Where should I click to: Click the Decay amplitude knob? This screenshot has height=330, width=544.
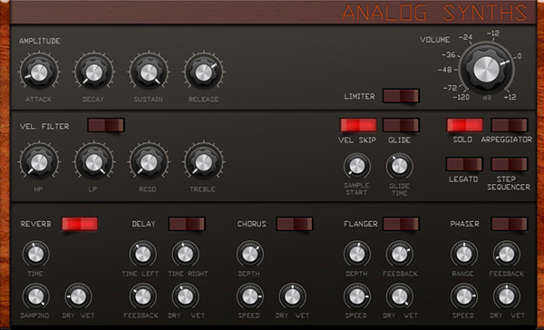(93, 73)
